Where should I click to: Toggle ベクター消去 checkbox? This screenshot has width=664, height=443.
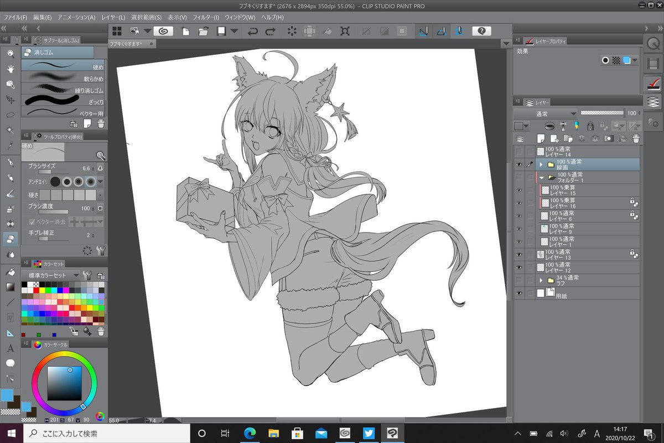pos(32,221)
